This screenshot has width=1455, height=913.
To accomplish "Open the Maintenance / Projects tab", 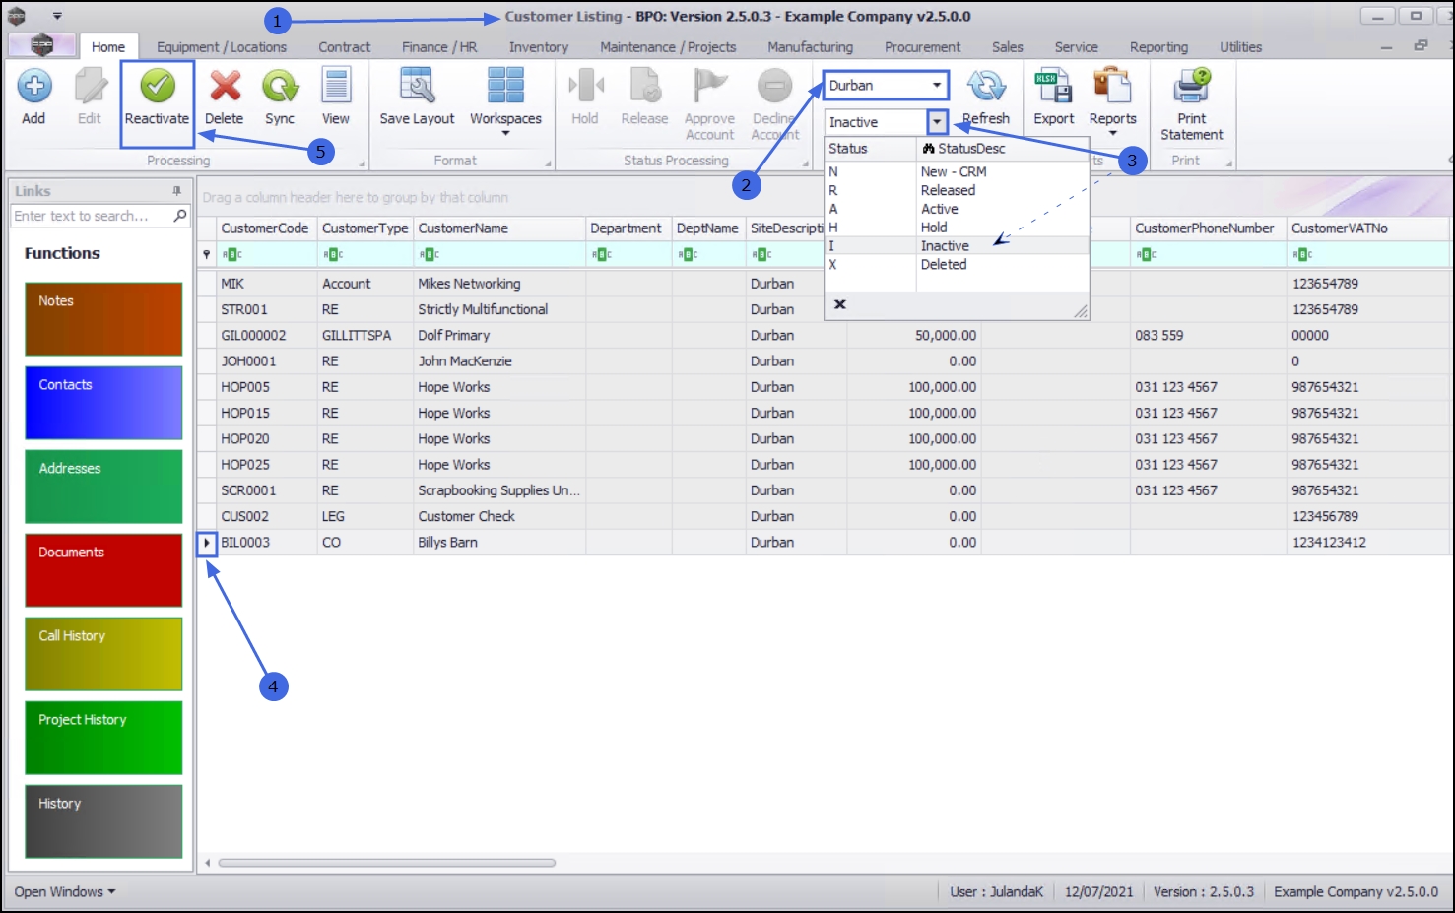I will coord(668,46).
